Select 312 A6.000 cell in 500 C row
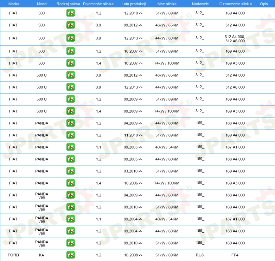Screen dimensions: 275x261 (235, 87)
